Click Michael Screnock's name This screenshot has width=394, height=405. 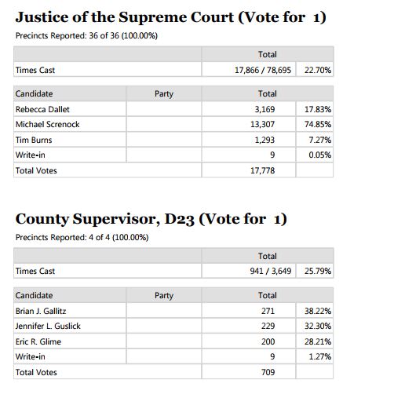(47, 124)
